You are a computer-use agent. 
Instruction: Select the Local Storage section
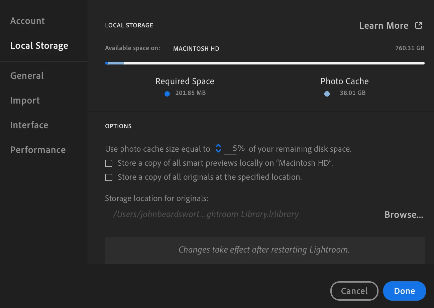(39, 45)
